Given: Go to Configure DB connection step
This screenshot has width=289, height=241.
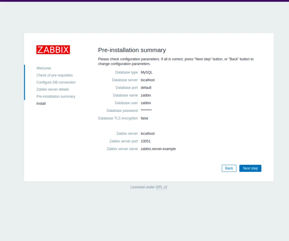Looking at the screenshot, I should pos(56,82).
